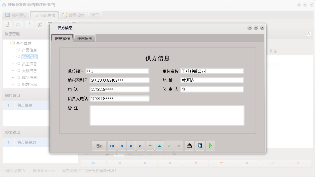Click the blue up-triangle edit icon

pyautogui.click(x=160, y=146)
